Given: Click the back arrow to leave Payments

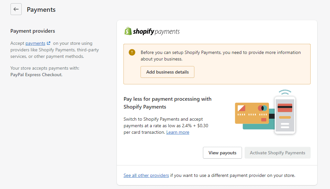Looking at the screenshot, I should click(x=16, y=9).
